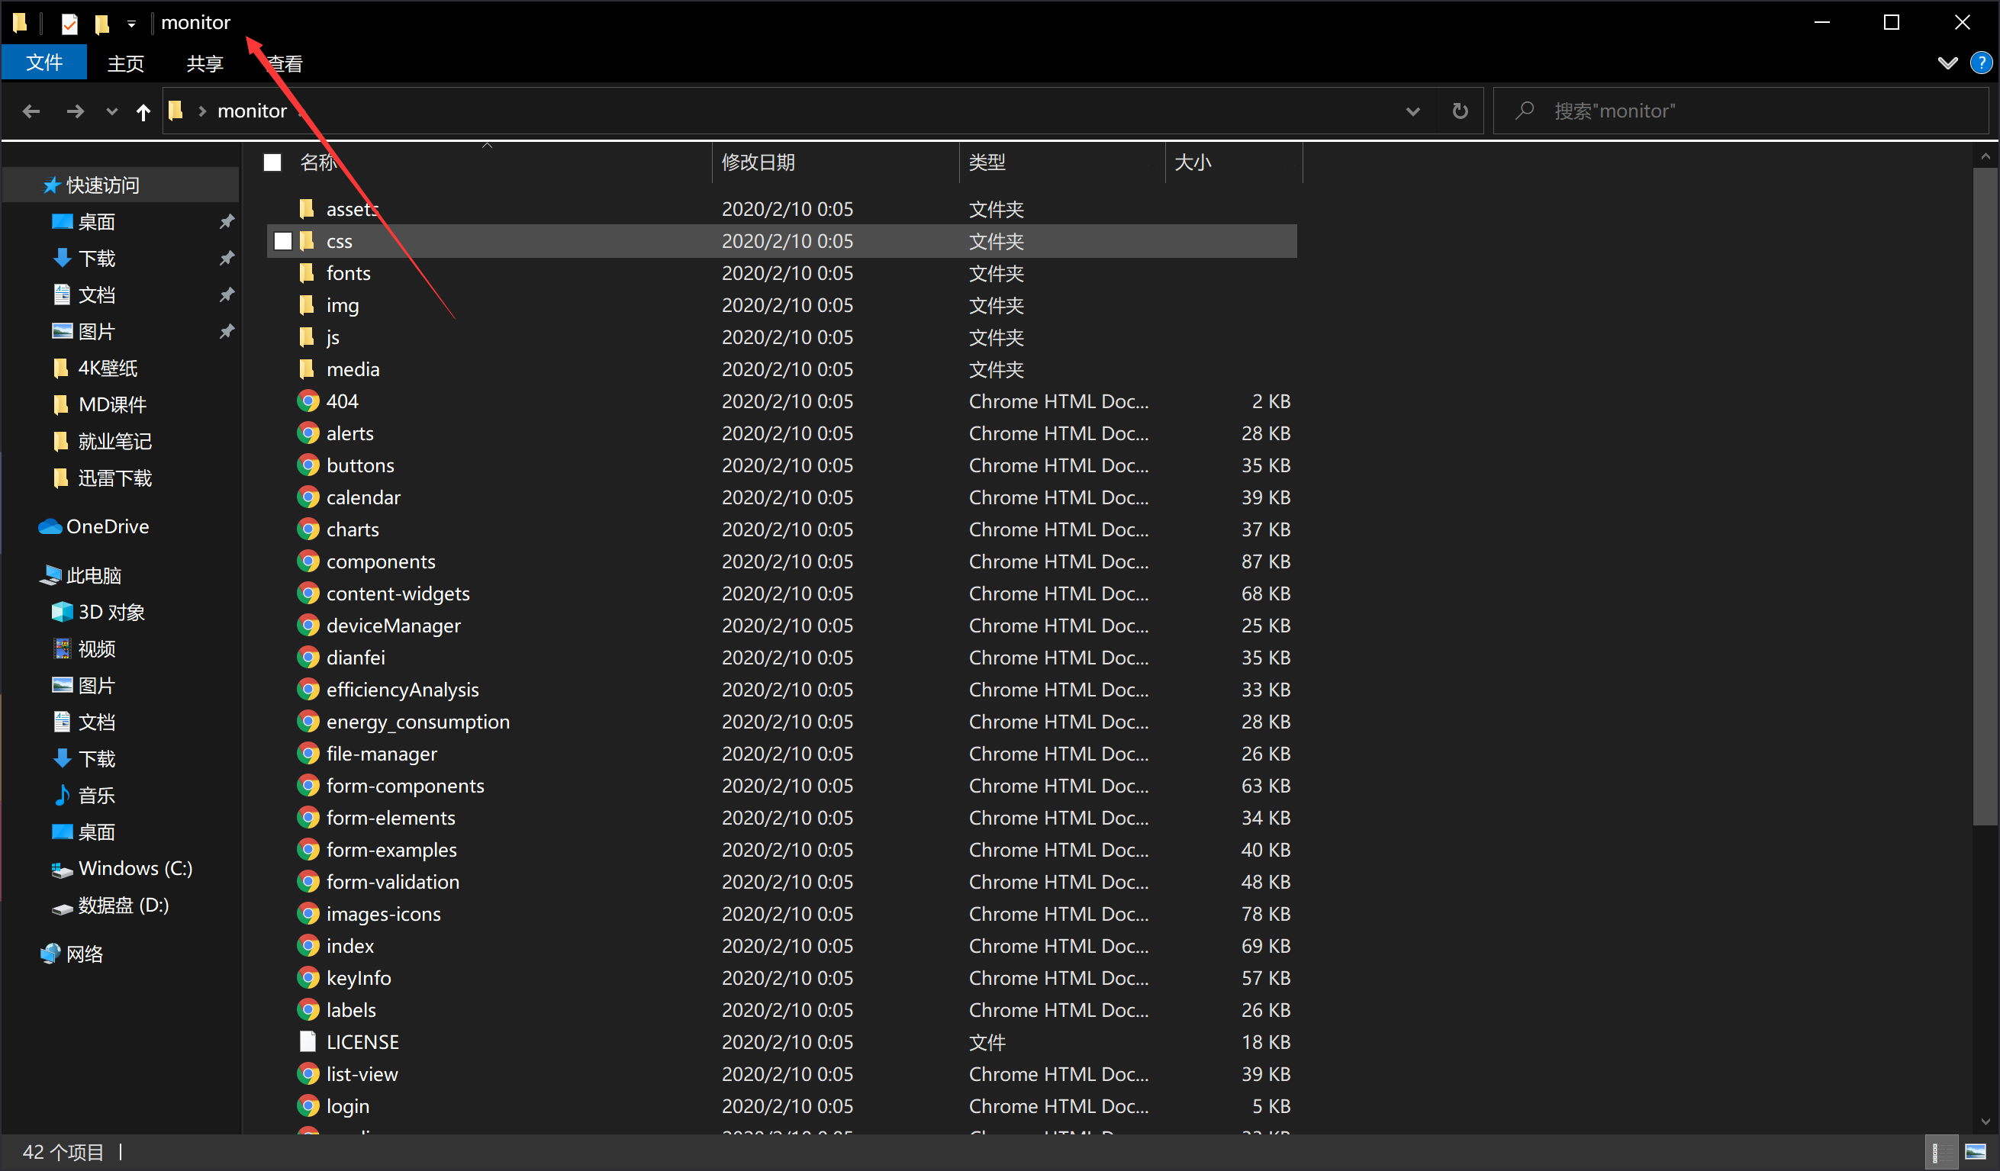
Task: Select the img folder icon
Action: 308,304
